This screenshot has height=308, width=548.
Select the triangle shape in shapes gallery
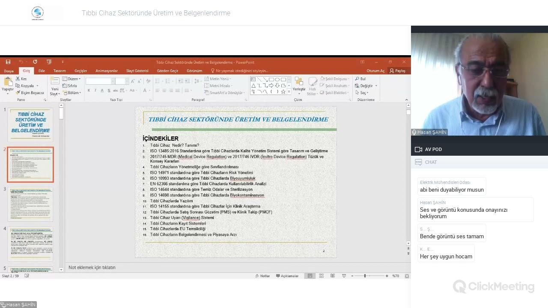(x=253, y=86)
